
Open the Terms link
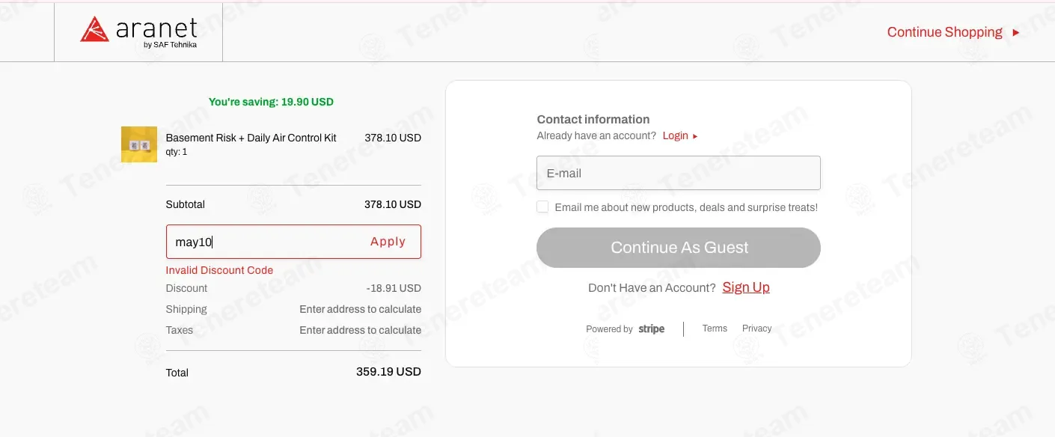(715, 328)
